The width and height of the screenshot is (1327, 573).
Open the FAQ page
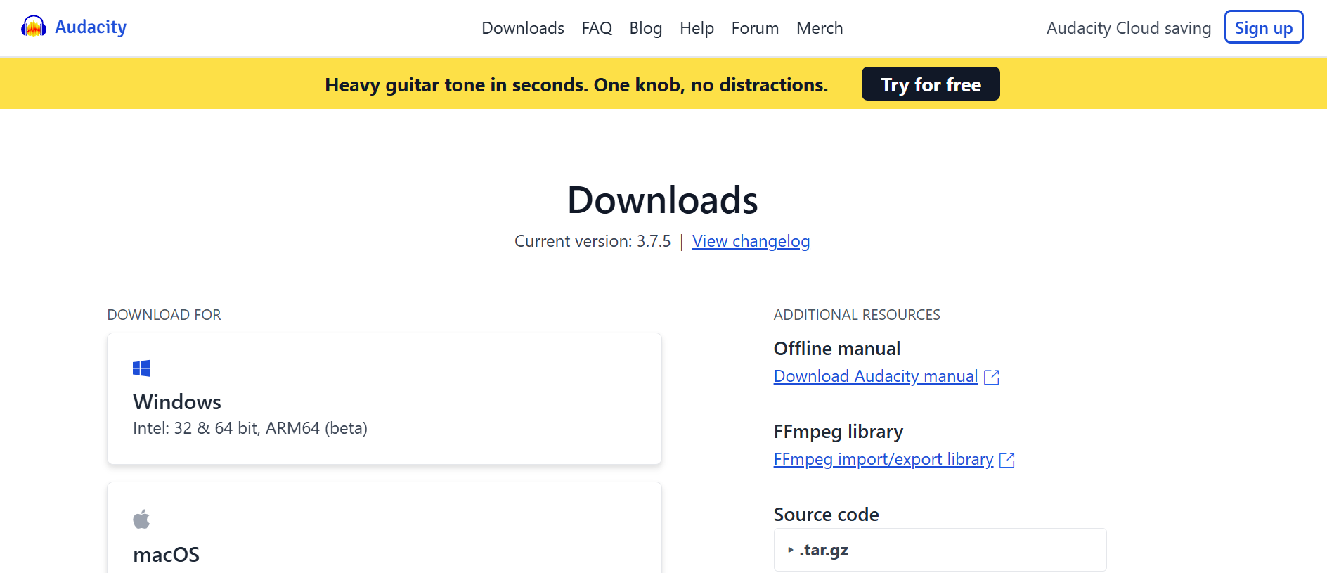click(597, 28)
